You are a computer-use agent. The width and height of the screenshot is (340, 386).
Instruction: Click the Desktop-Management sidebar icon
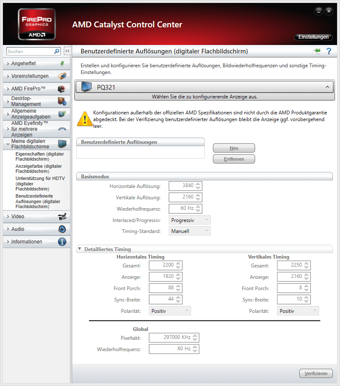coord(62,101)
